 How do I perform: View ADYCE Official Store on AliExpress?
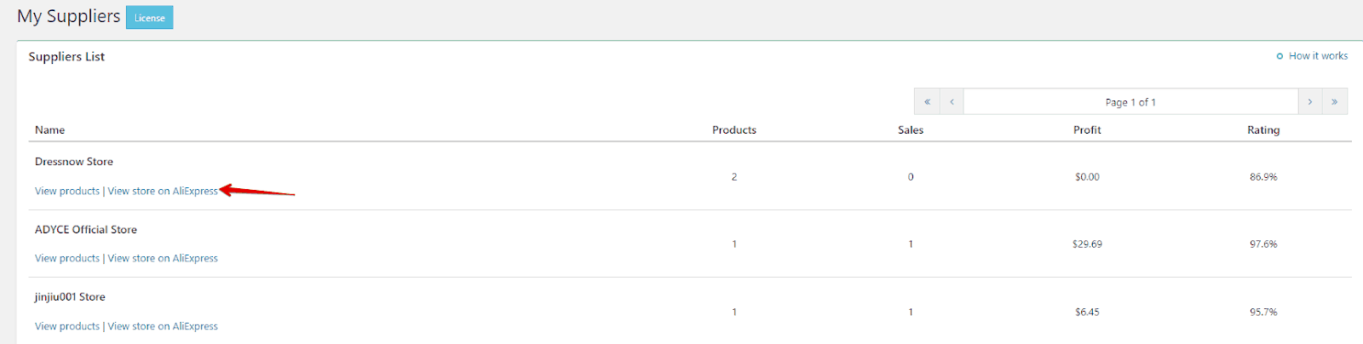point(163,258)
